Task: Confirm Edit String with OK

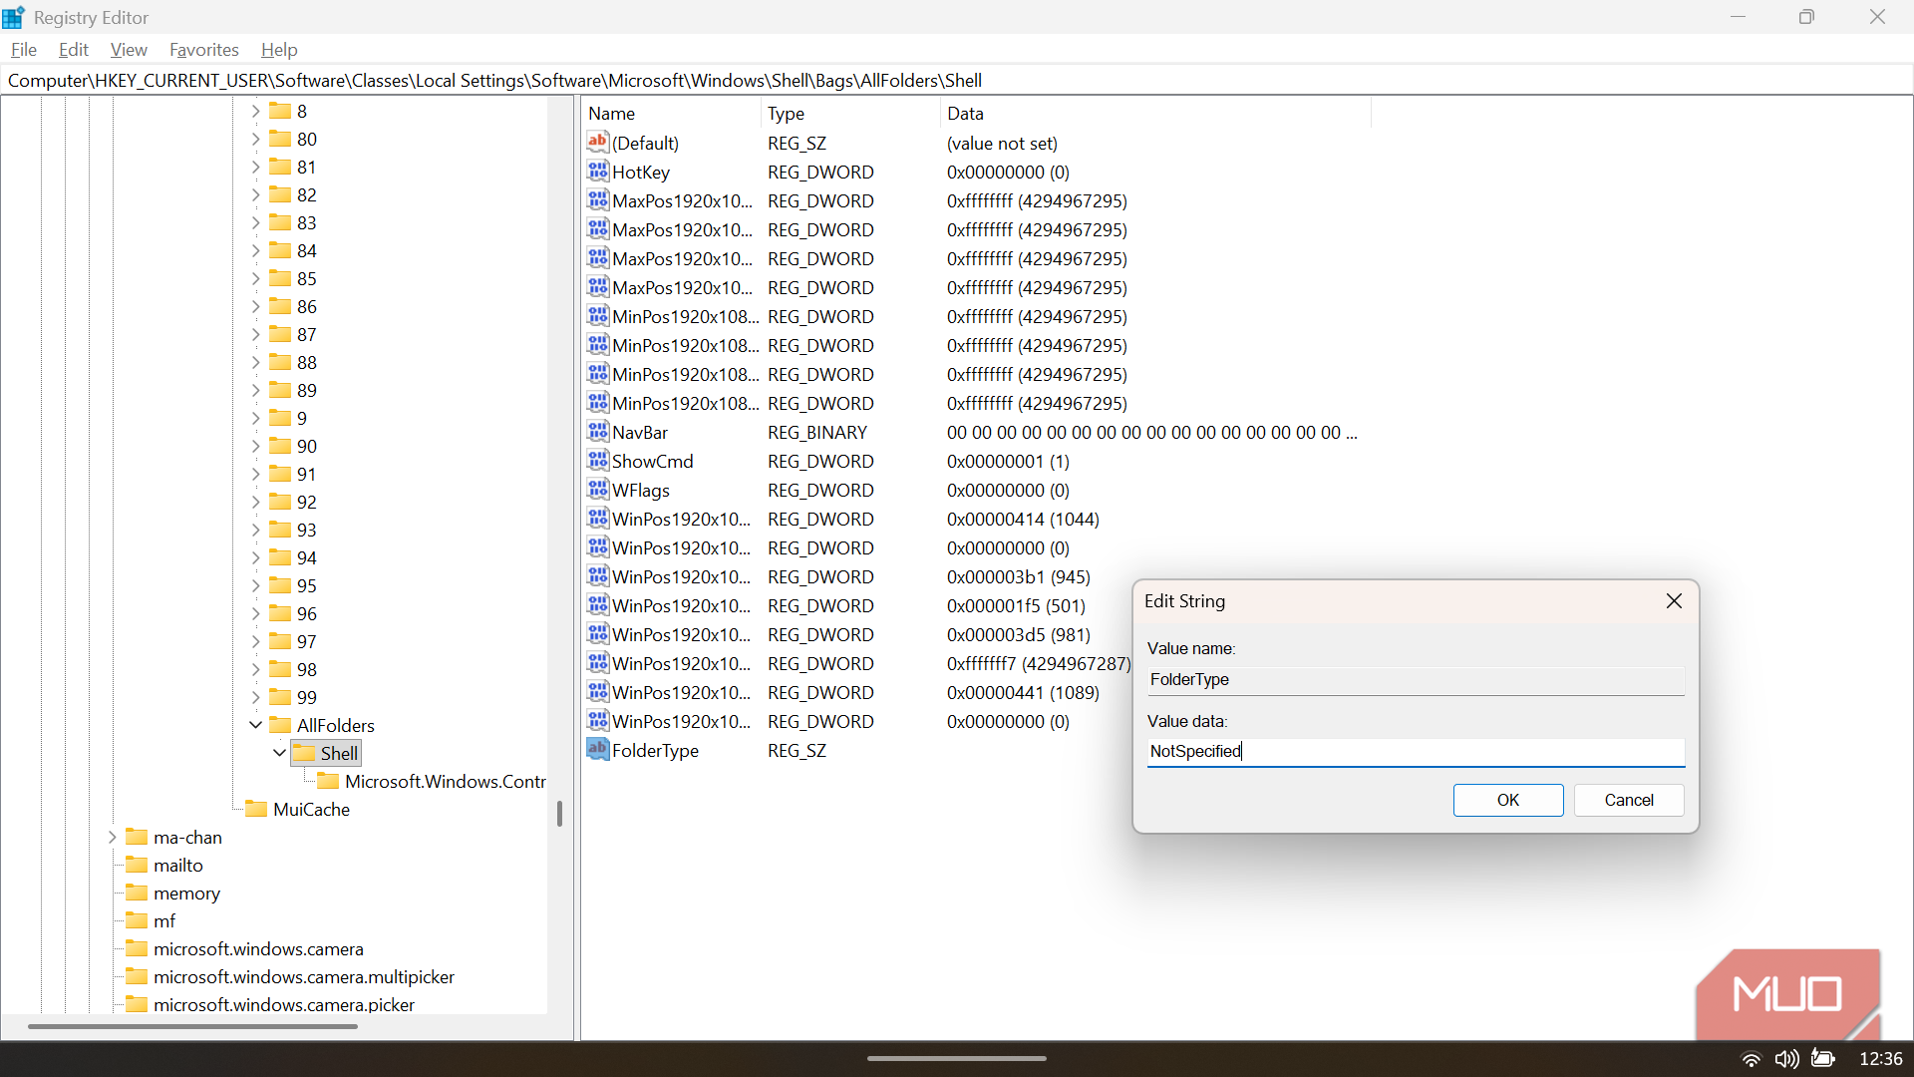Action: coord(1508,800)
